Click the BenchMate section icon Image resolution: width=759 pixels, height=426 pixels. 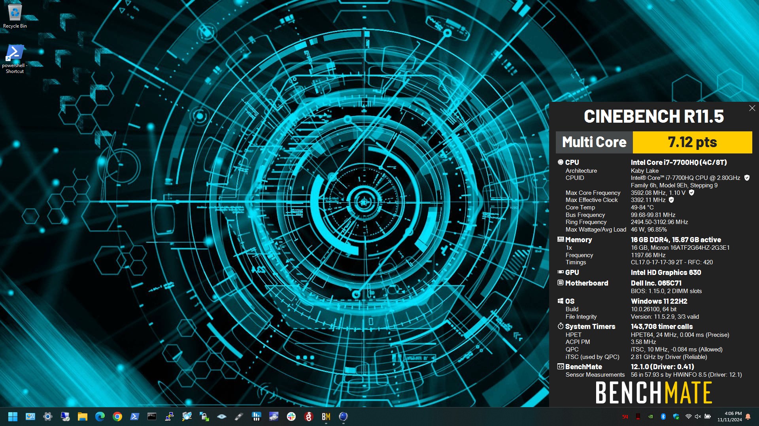point(560,366)
